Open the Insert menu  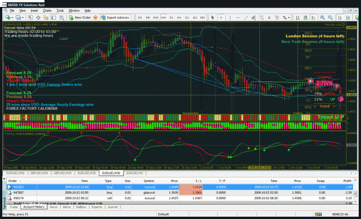[x=34, y=10]
